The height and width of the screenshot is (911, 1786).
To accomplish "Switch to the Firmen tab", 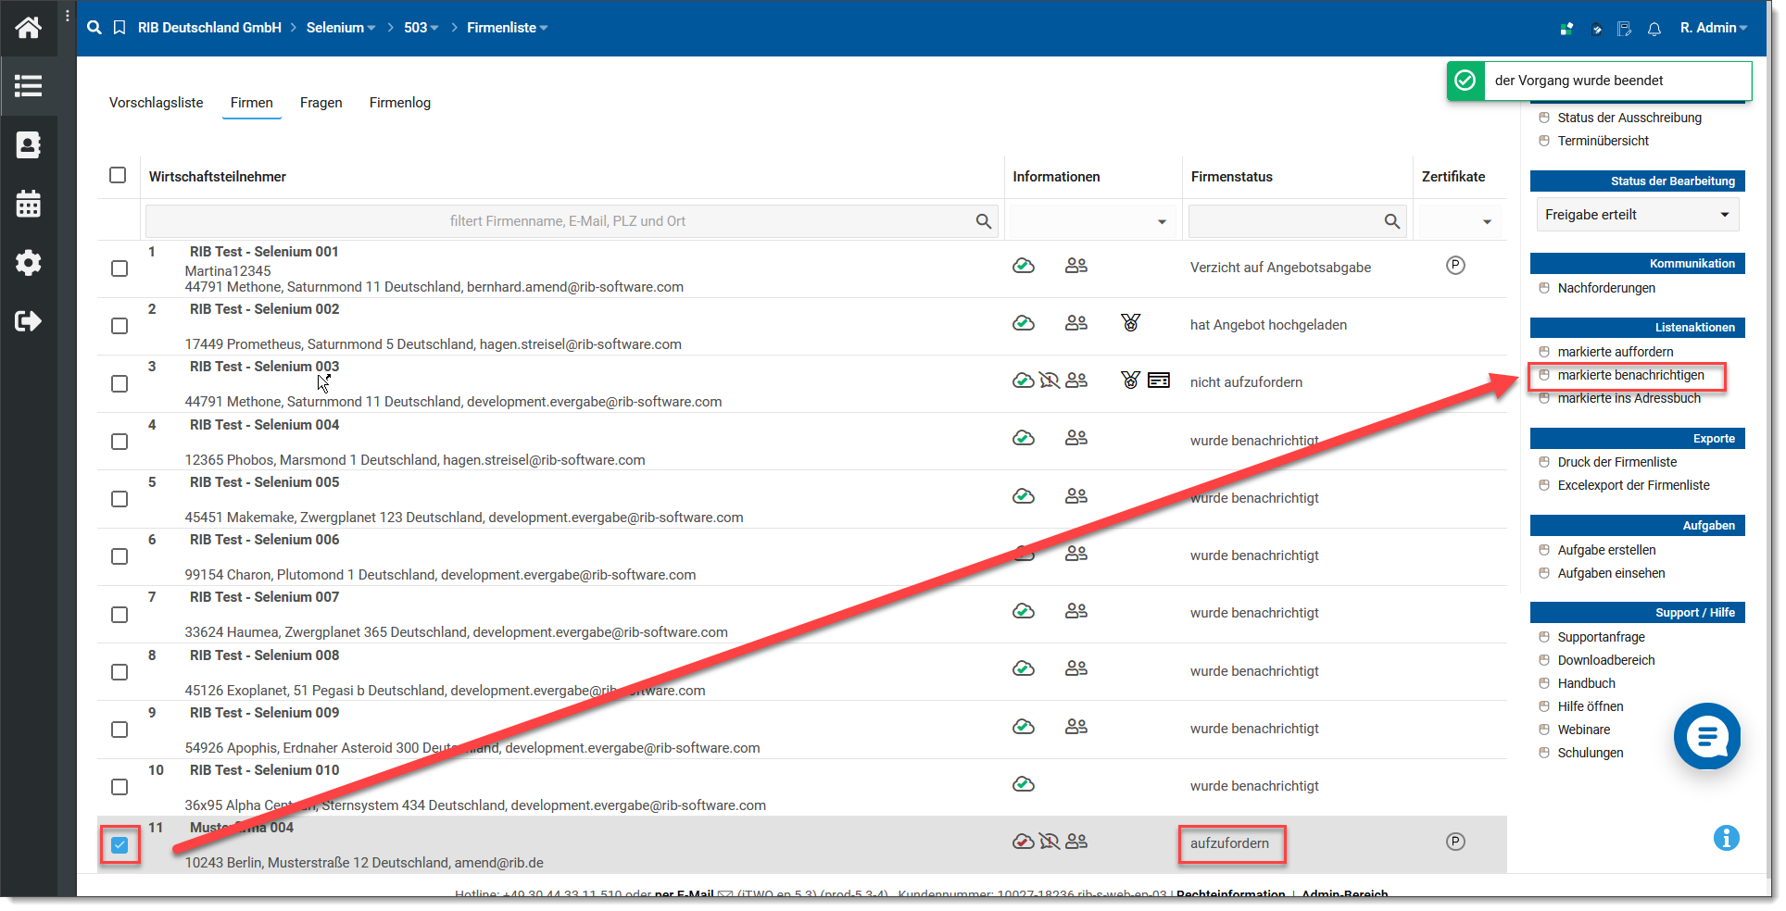I will click(x=252, y=103).
